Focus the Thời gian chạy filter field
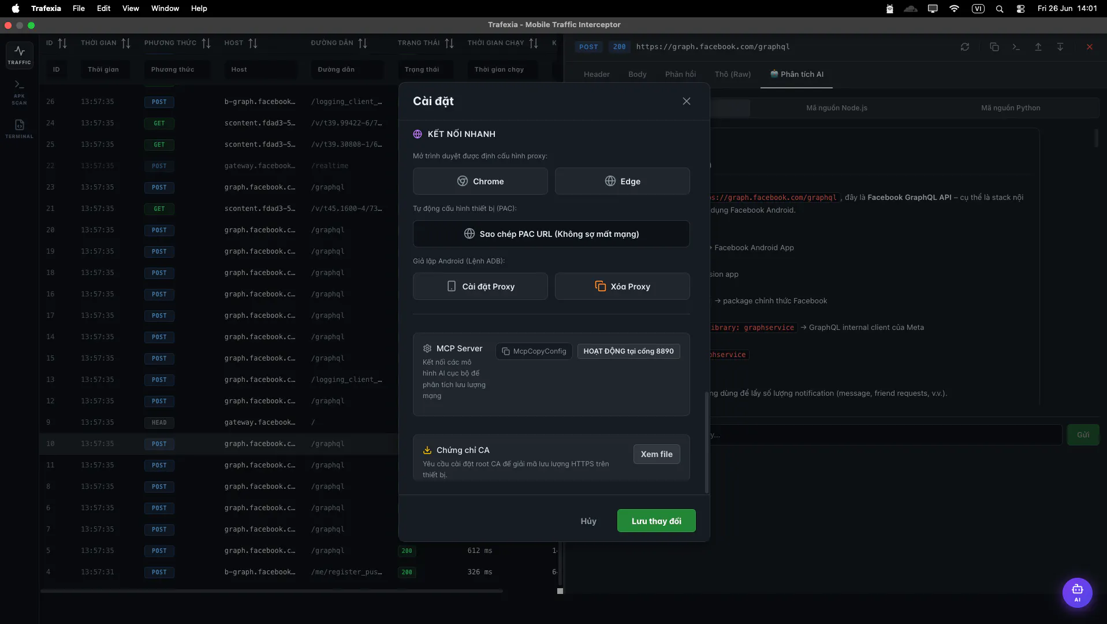Screen dimensions: 1107x624 tap(503, 70)
